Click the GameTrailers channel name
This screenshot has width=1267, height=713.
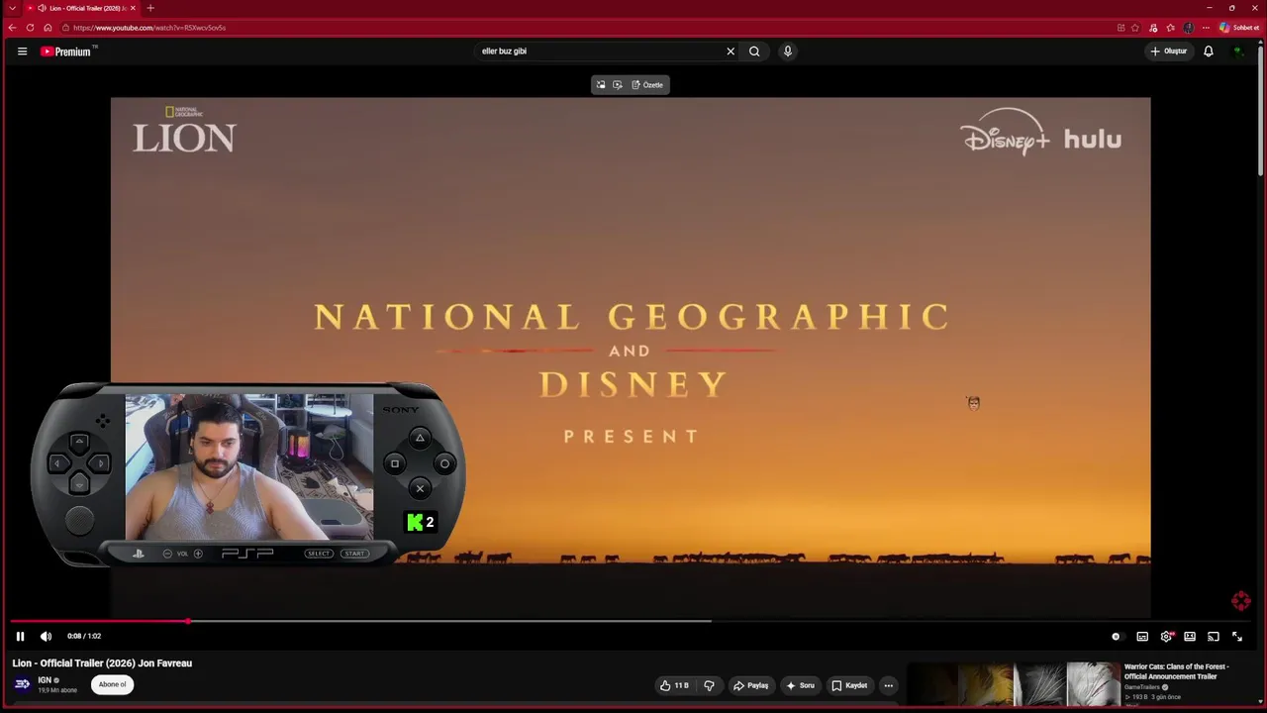[x=1142, y=687]
